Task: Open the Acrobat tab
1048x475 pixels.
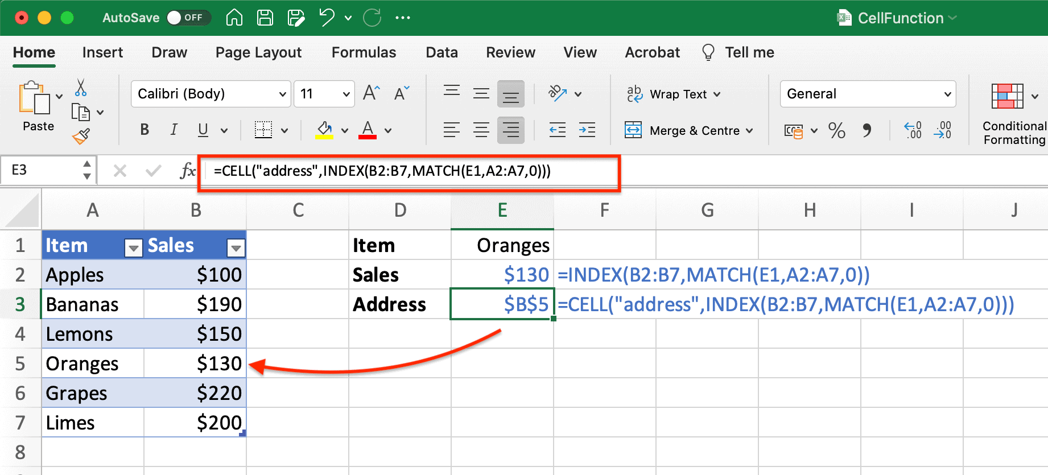Action: [x=653, y=52]
